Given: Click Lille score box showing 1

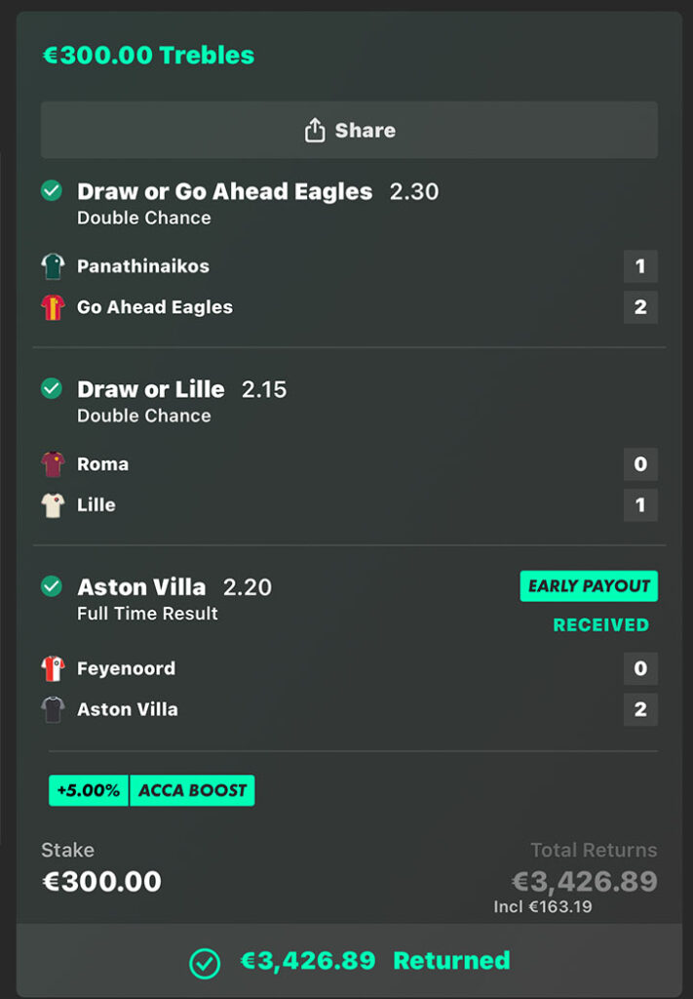Looking at the screenshot, I should pos(640,504).
